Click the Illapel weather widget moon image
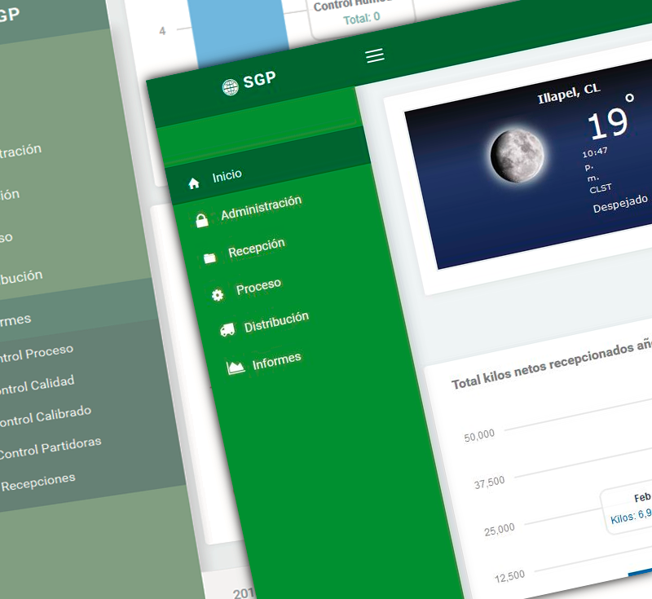Image resolution: width=652 pixels, height=599 pixels. point(517,156)
